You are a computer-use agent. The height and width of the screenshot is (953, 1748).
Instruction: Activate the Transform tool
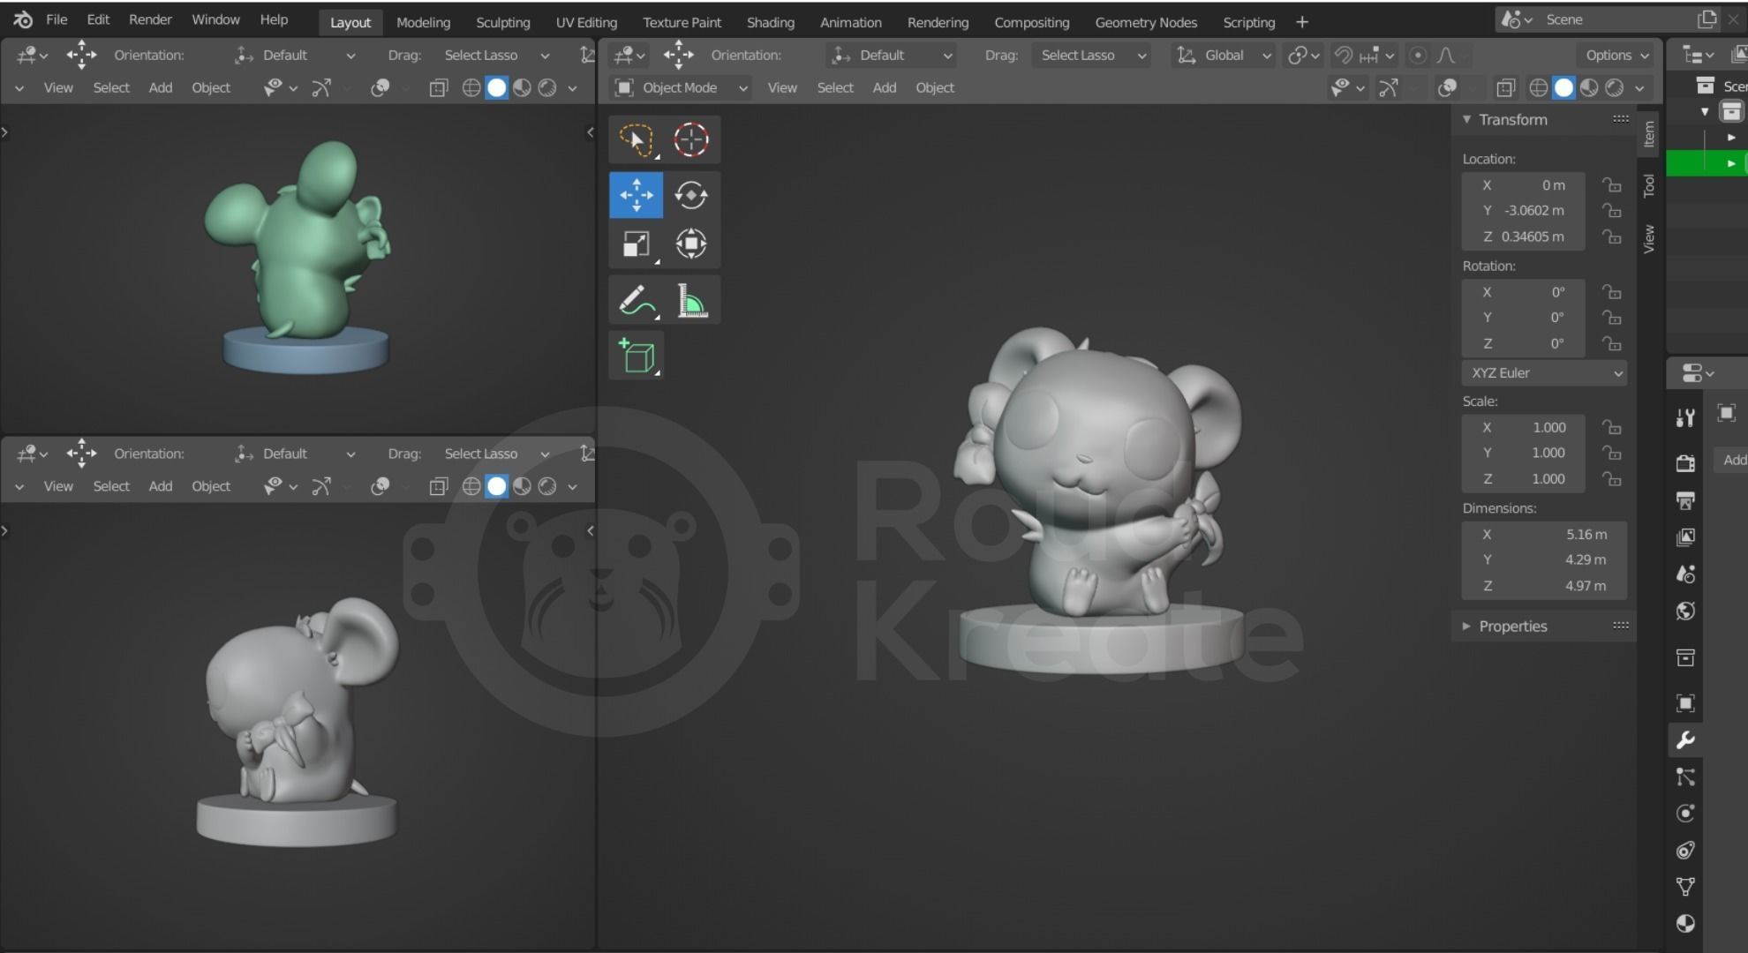click(691, 244)
